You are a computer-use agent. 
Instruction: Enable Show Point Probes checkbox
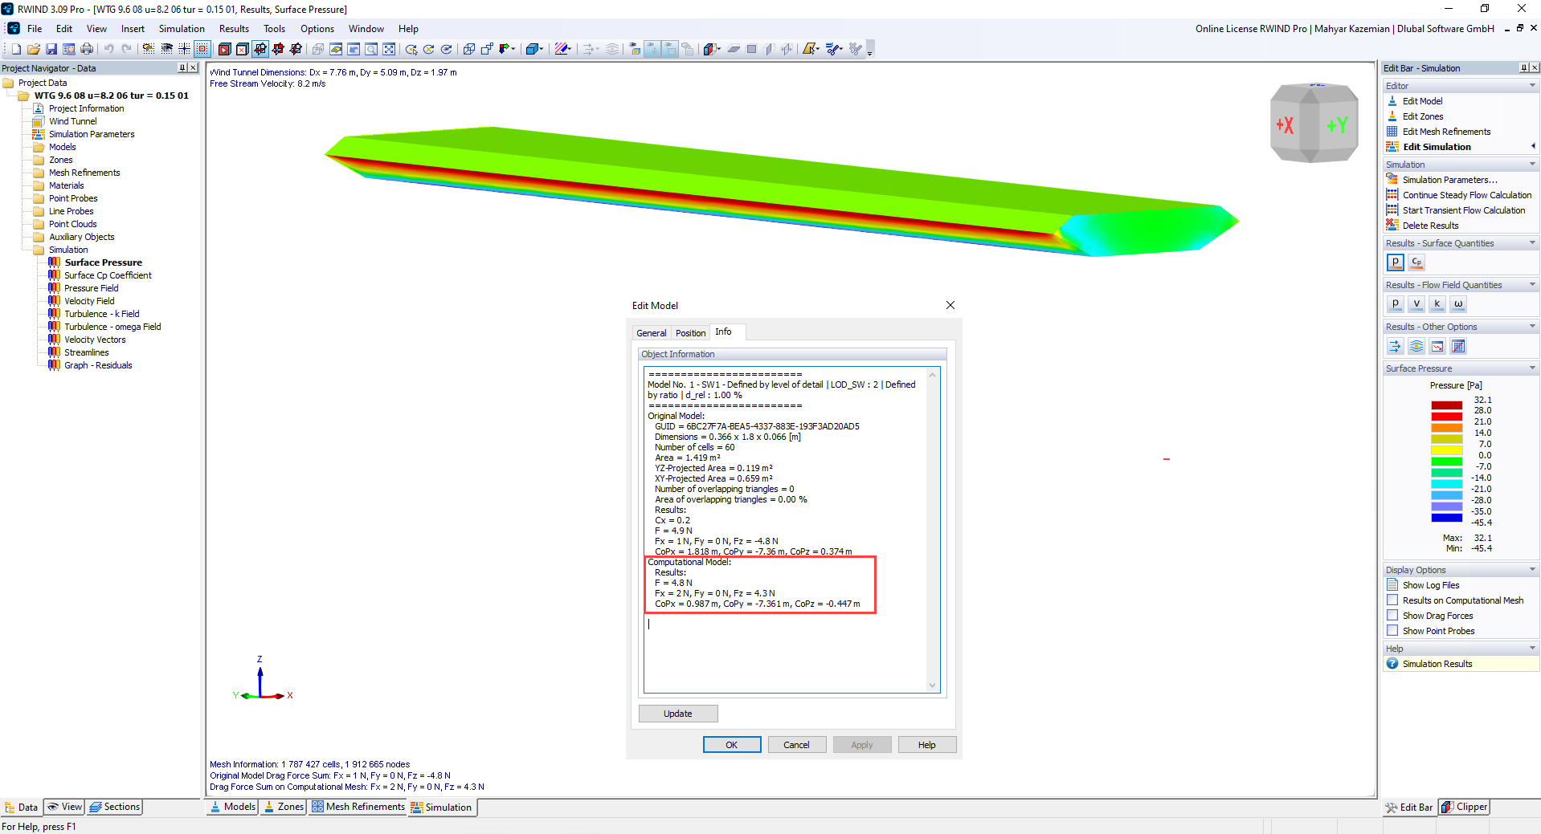tap(1392, 631)
